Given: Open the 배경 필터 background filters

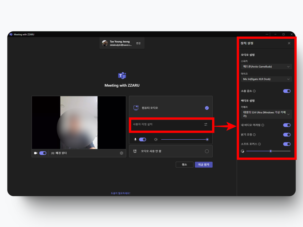Looking at the screenshot, I should (x=59, y=153).
